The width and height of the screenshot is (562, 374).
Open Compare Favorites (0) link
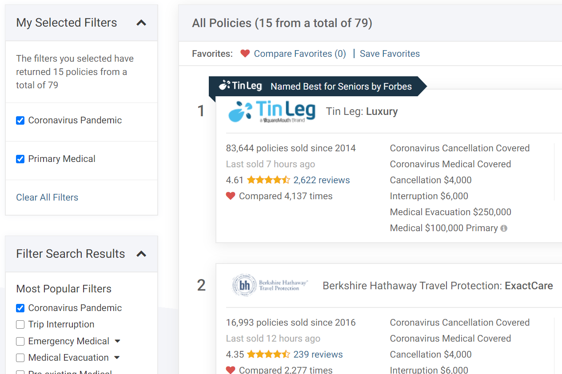[x=300, y=54]
